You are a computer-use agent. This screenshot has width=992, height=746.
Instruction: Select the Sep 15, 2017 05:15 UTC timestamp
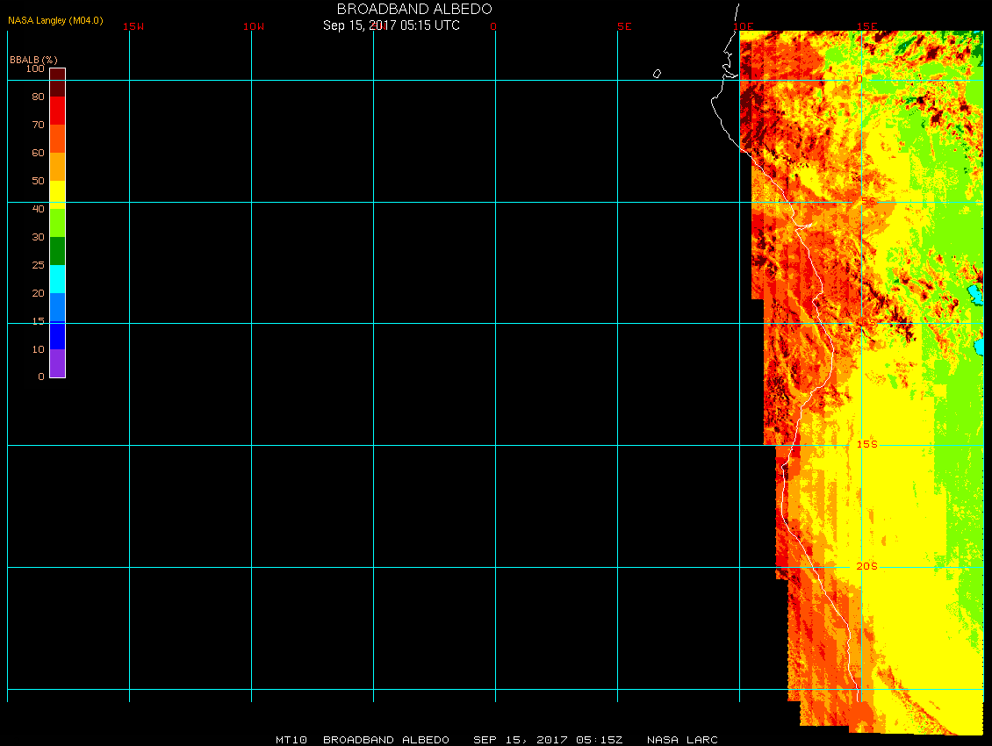392,25
